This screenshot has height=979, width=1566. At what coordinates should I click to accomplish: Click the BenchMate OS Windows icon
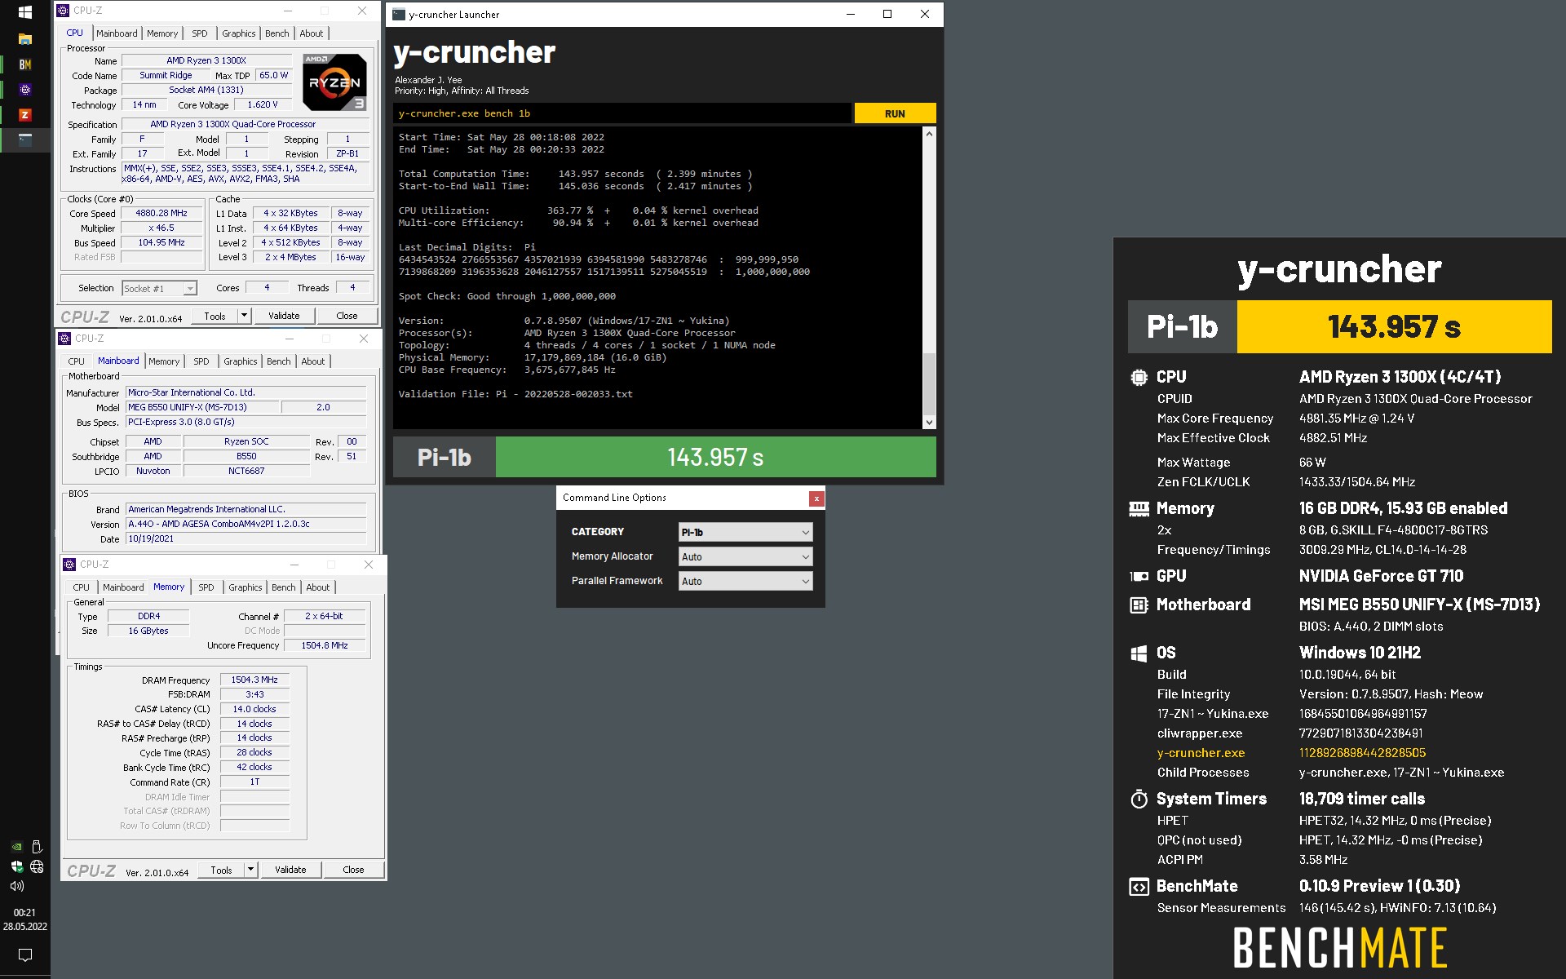[x=1139, y=653]
